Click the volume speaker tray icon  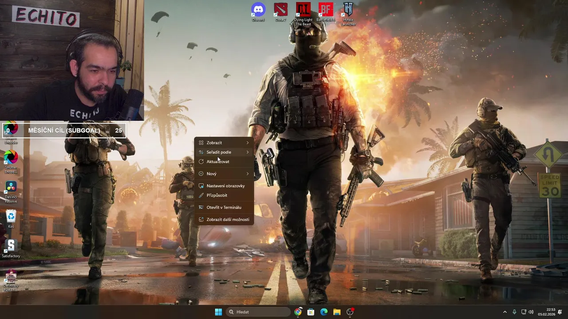tap(531, 312)
